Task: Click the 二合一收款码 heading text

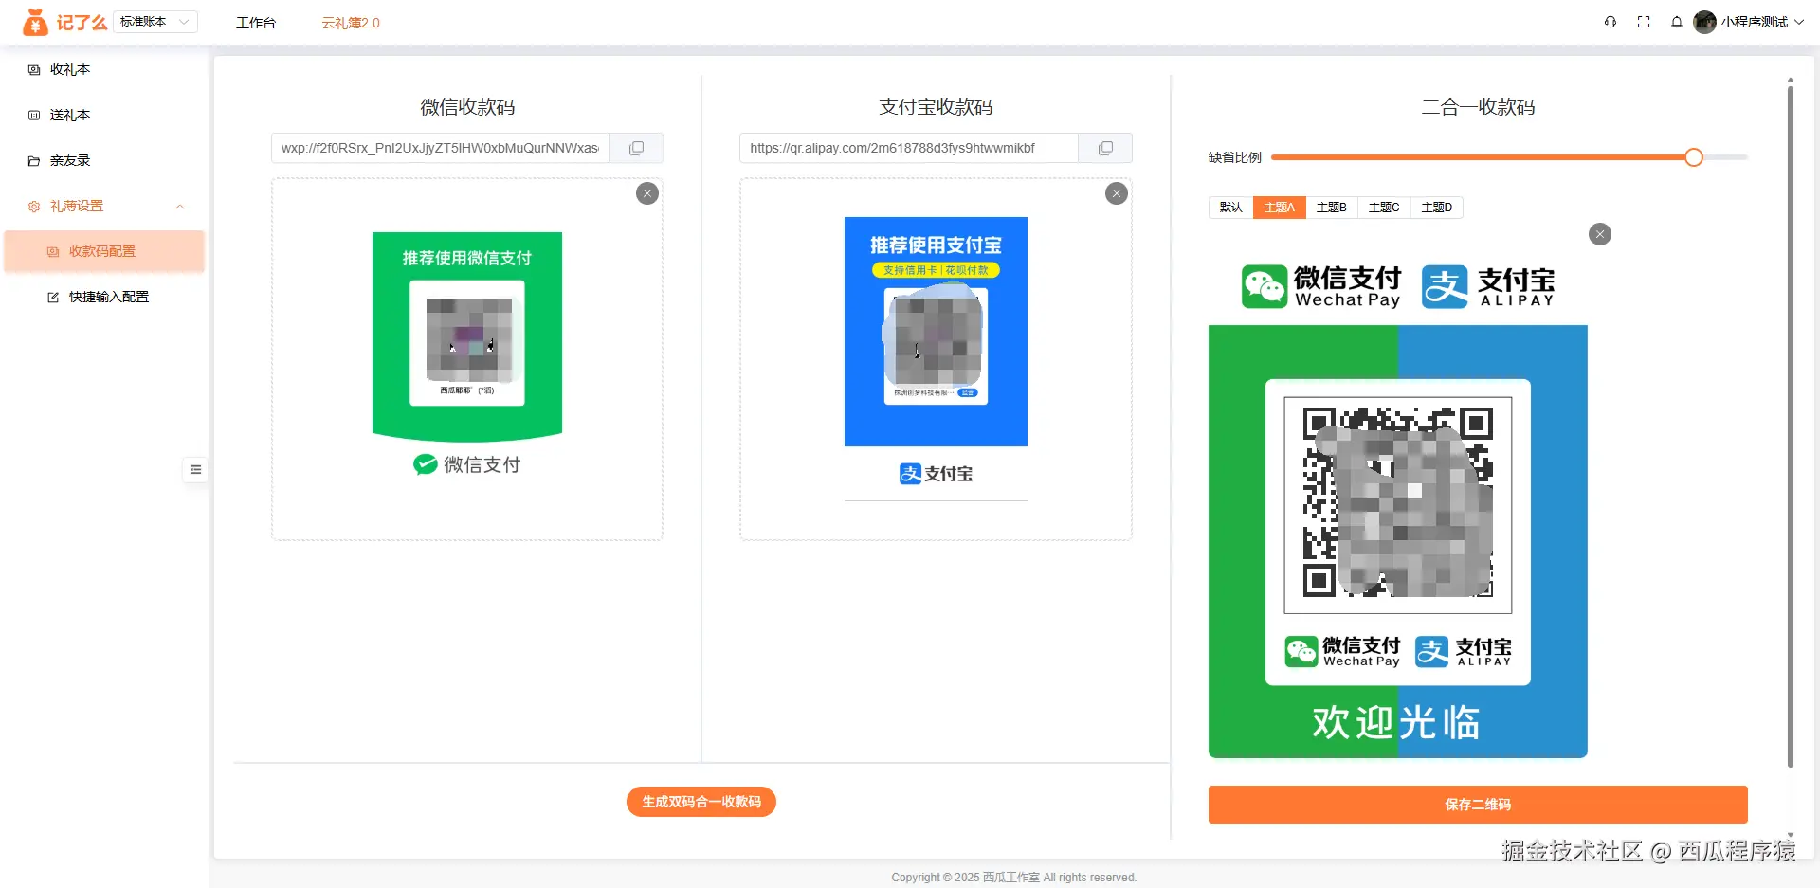Action: coord(1478,107)
